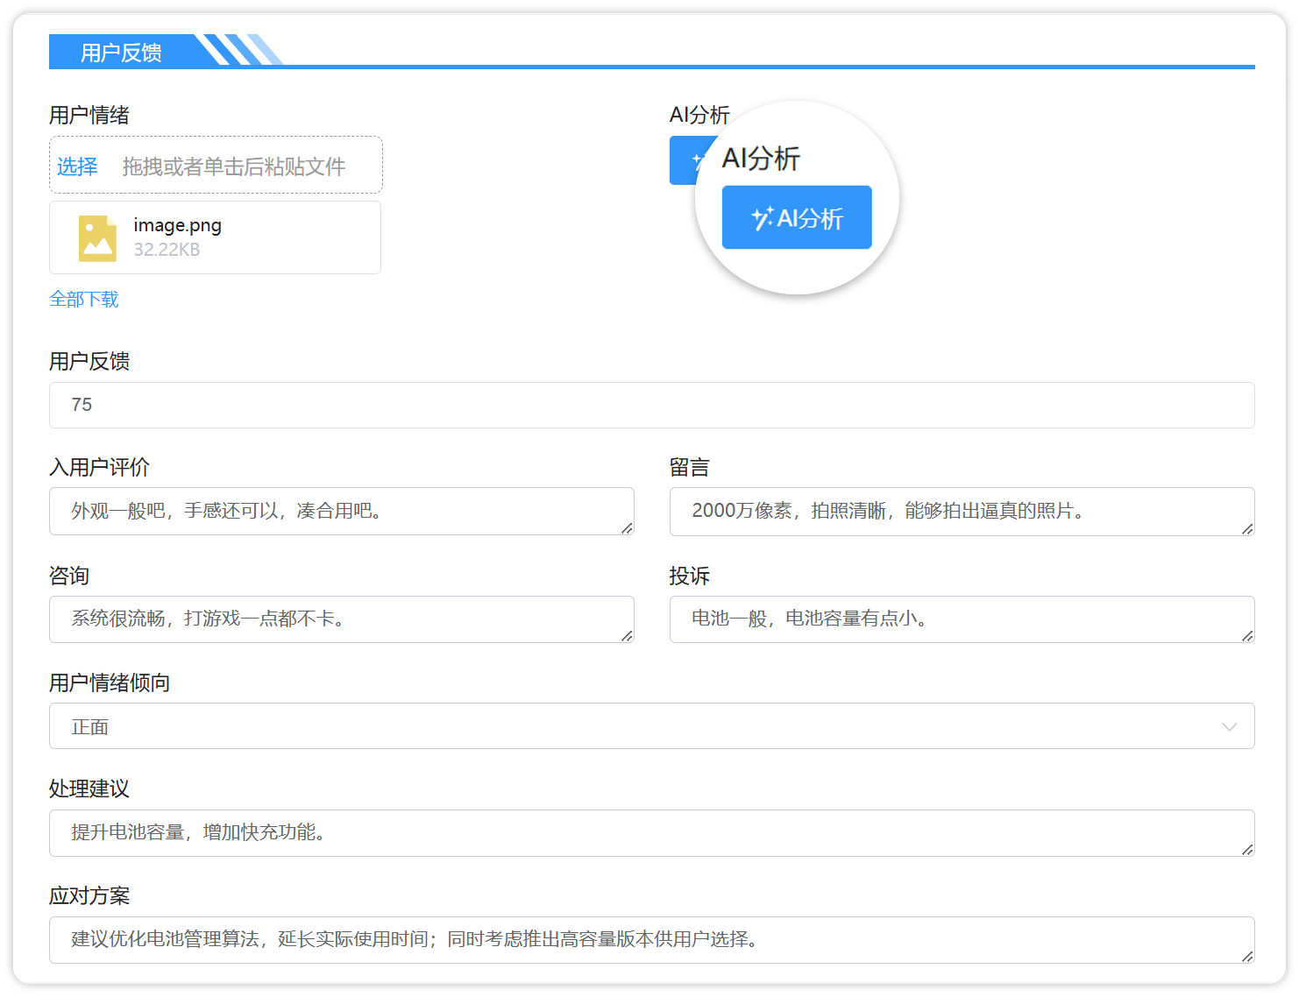Click the 处理建议 text area
This screenshot has width=1299, height=997.
(651, 833)
